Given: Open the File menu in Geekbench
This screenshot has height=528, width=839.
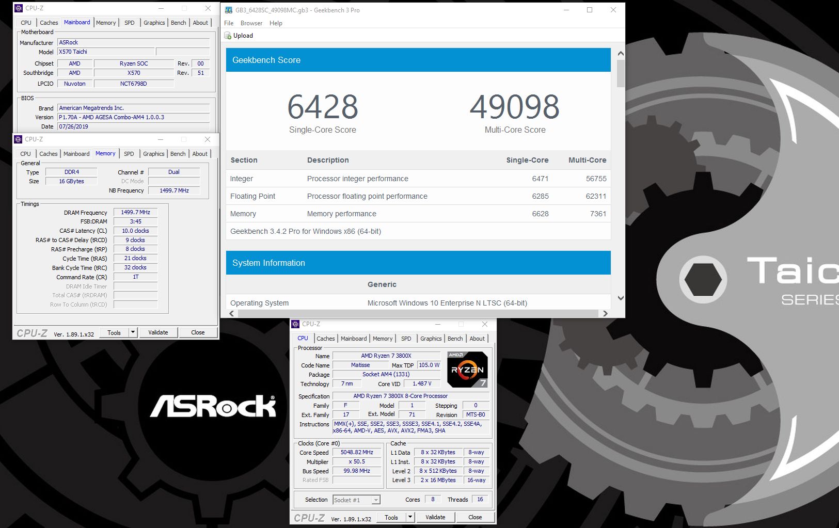Looking at the screenshot, I should tap(229, 23).
